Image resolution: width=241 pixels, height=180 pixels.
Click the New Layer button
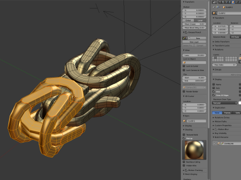tap(194, 42)
